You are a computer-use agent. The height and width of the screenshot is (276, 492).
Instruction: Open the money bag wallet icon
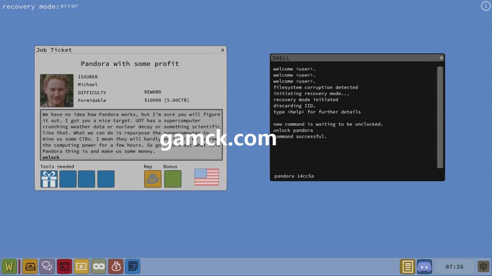(116, 266)
